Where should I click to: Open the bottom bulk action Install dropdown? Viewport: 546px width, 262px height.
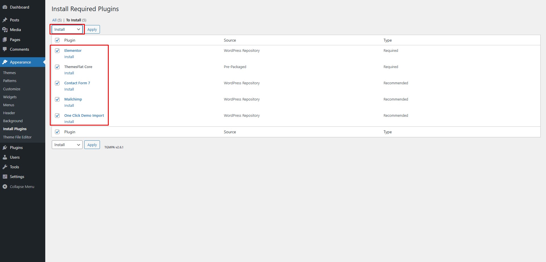point(67,145)
